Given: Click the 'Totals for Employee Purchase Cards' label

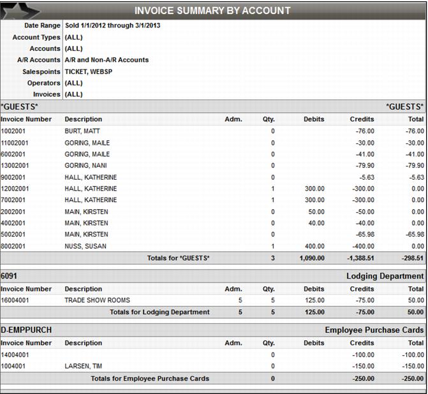Looking at the screenshot, I should pyautogui.click(x=150, y=379).
